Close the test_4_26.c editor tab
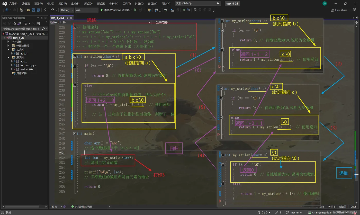 click(71, 18)
